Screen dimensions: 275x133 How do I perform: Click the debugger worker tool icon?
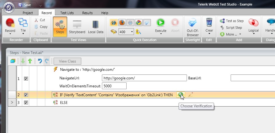[138, 32]
